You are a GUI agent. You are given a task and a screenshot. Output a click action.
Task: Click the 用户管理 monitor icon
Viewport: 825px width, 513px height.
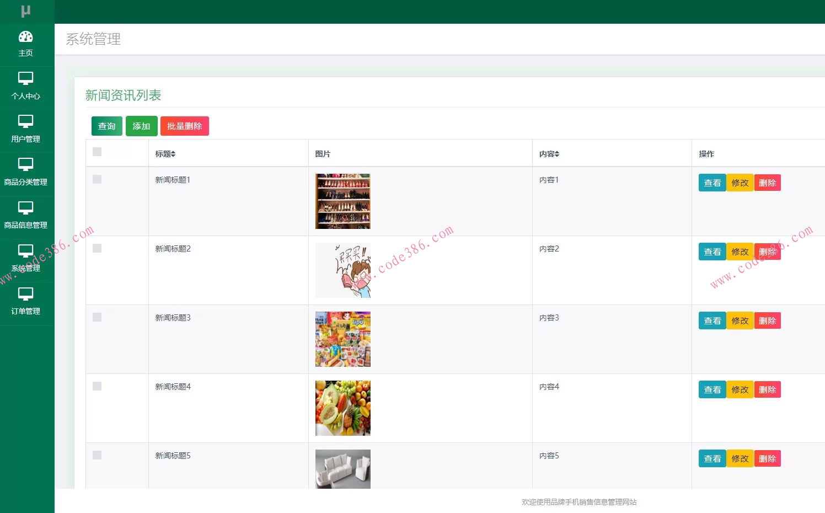click(26, 121)
